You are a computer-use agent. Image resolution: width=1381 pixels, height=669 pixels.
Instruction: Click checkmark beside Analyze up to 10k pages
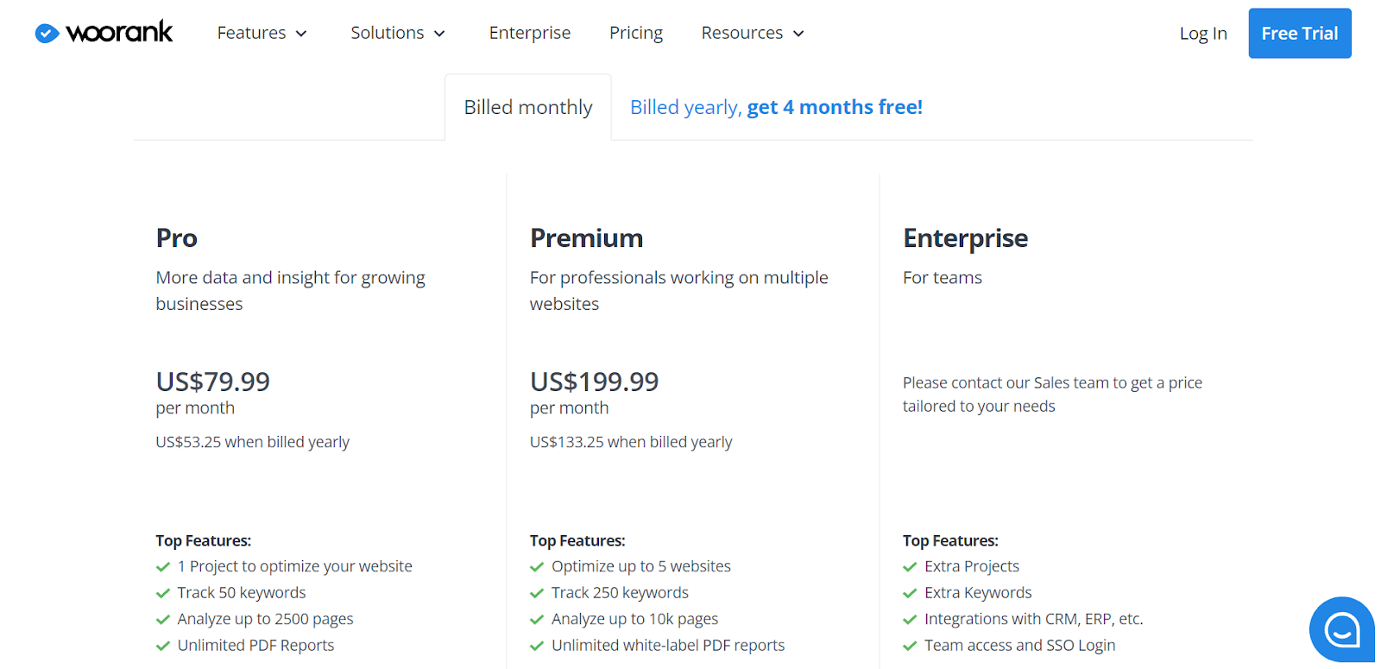537,620
